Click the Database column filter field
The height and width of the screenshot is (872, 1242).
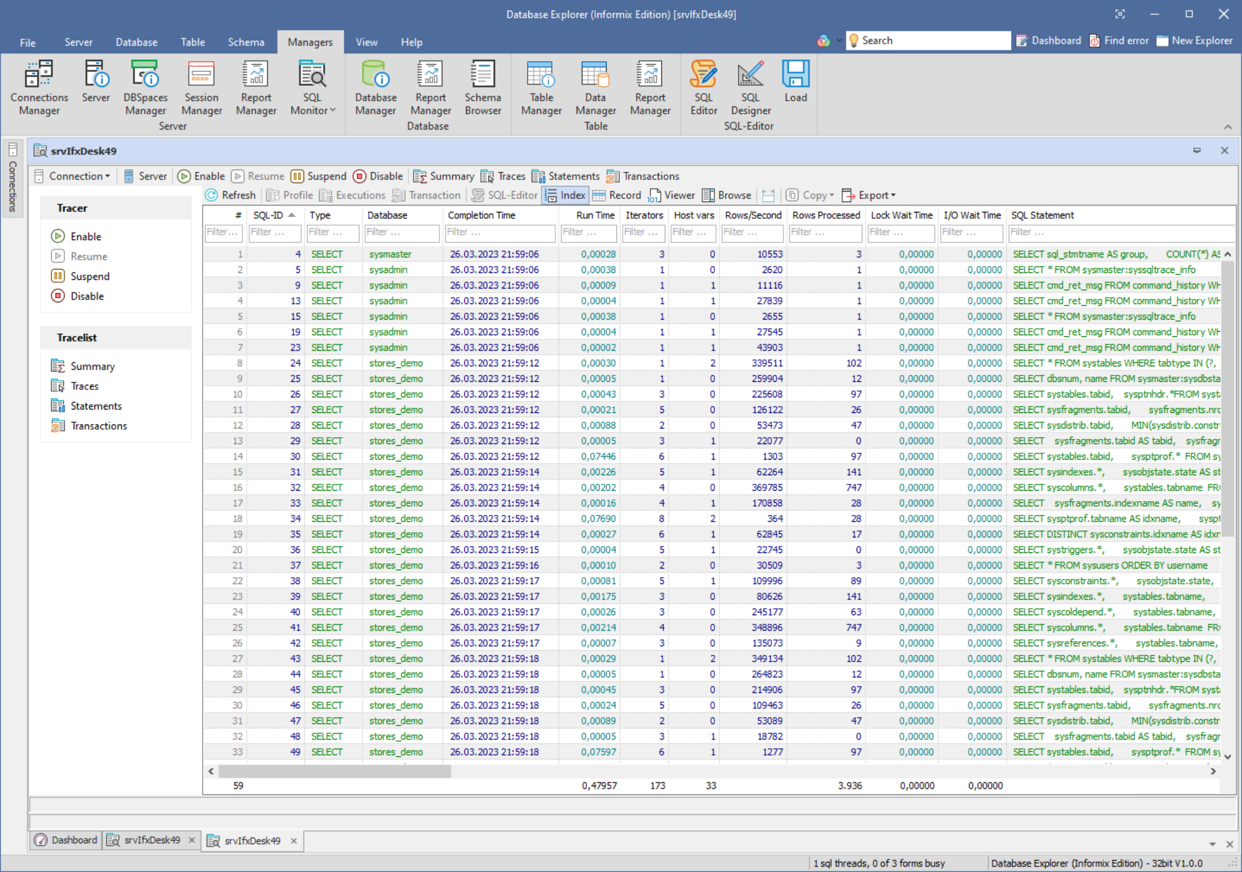click(402, 232)
